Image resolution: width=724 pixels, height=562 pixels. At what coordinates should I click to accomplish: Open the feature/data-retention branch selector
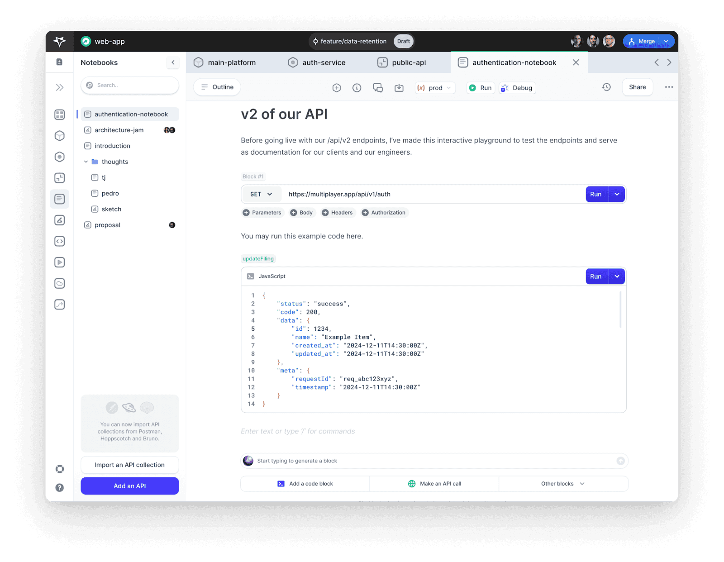(362, 41)
